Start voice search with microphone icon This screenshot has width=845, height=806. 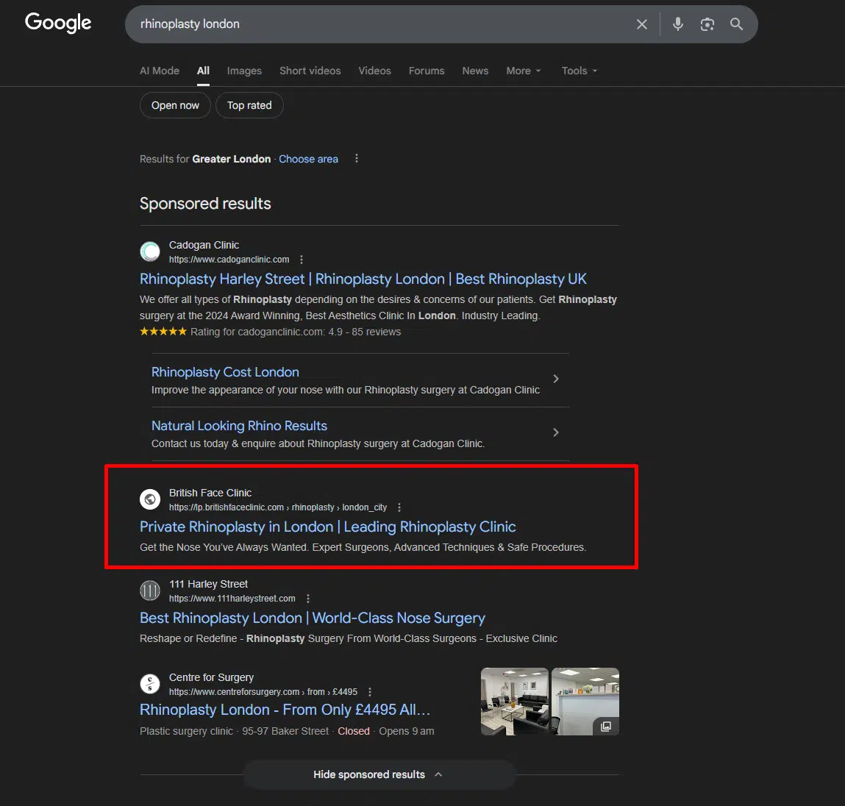click(x=677, y=24)
